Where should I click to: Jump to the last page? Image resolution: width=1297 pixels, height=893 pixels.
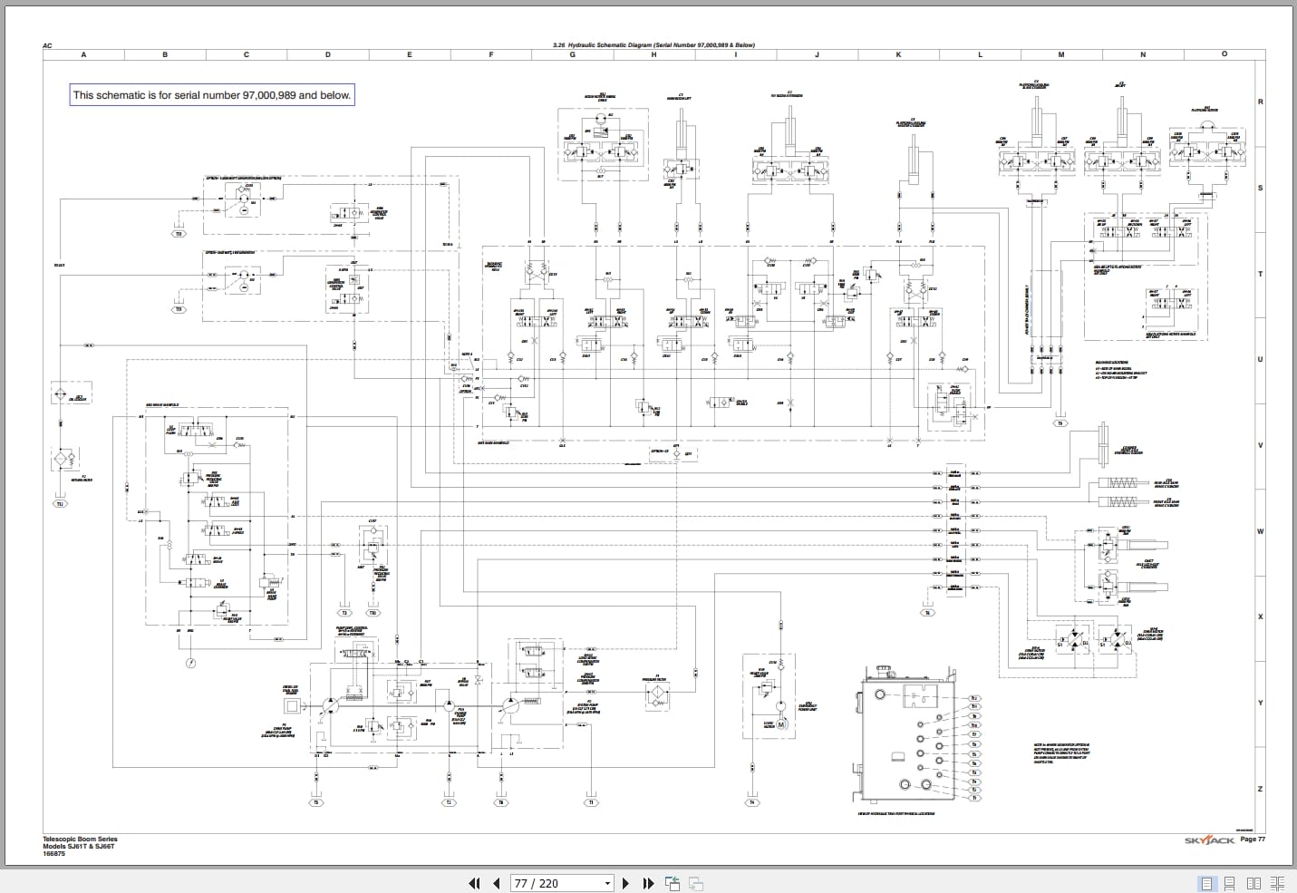(648, 883)
